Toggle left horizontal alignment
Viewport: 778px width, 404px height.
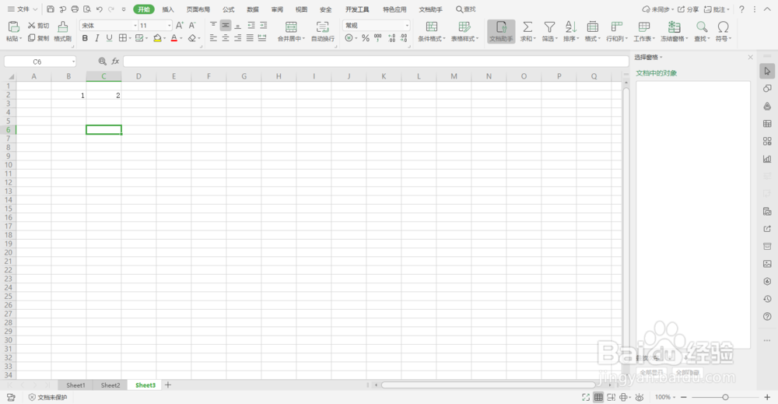point(213,38)
